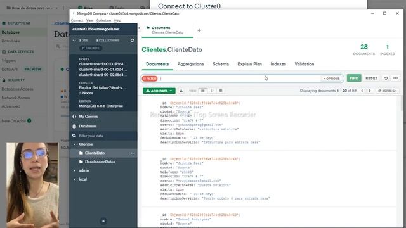This screenshot has height=228, width=406.
Task: Open a new Compass tab with plus
Action: [x=199, y=30]
